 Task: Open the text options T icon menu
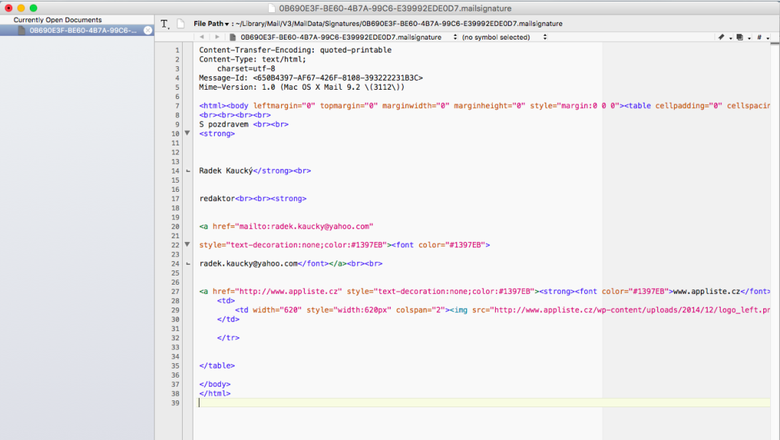coord(165,24)
